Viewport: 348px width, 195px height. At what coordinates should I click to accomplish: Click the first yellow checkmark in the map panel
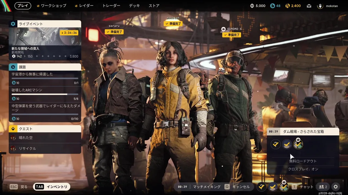pyautogui.click(x=276, y=144)
